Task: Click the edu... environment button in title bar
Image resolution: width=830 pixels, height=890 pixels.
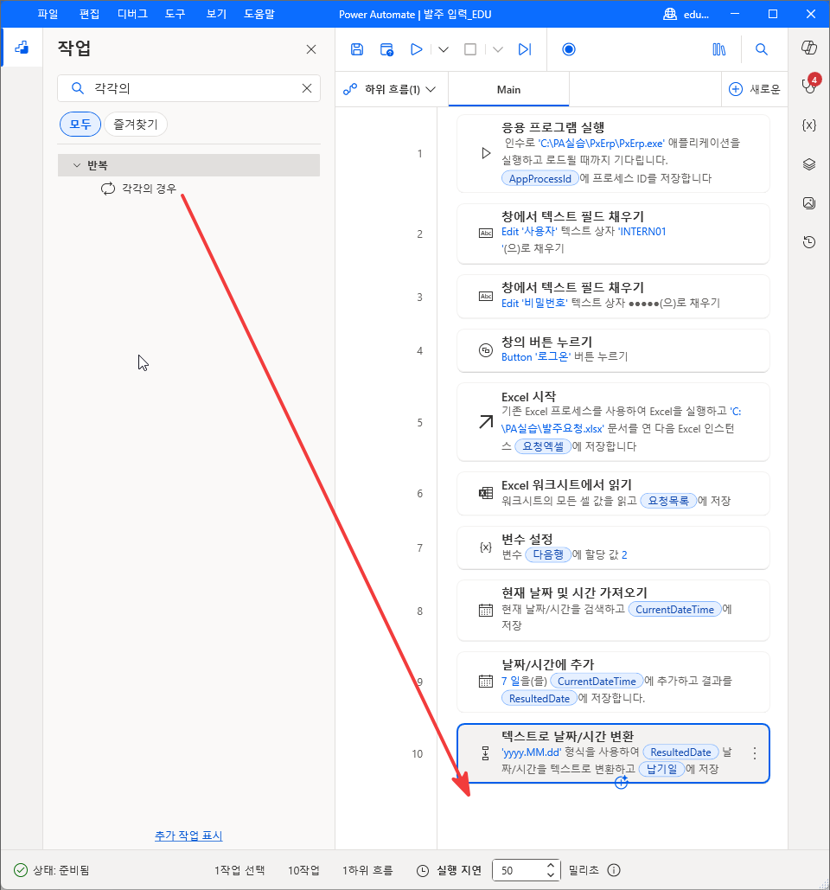Action: (686, 14)
